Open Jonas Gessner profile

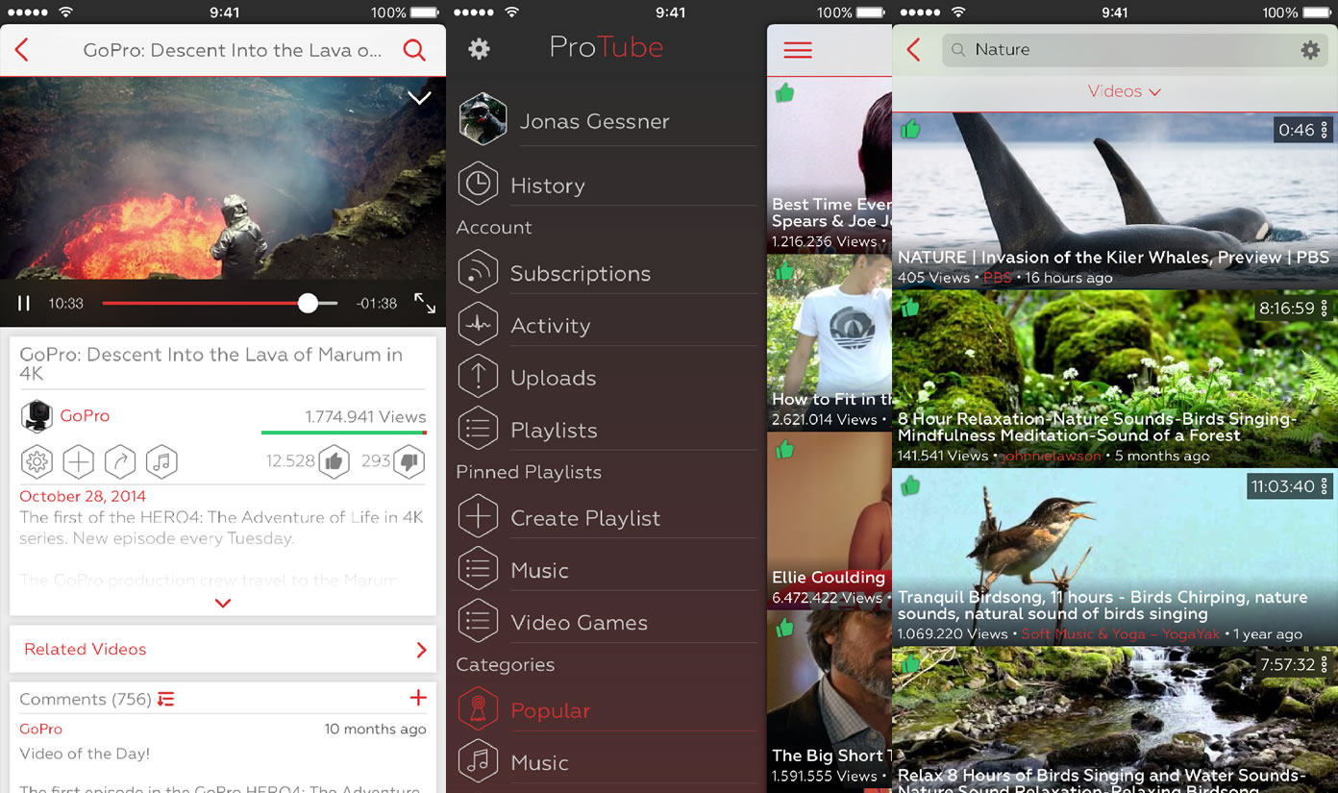coord(607,120)
